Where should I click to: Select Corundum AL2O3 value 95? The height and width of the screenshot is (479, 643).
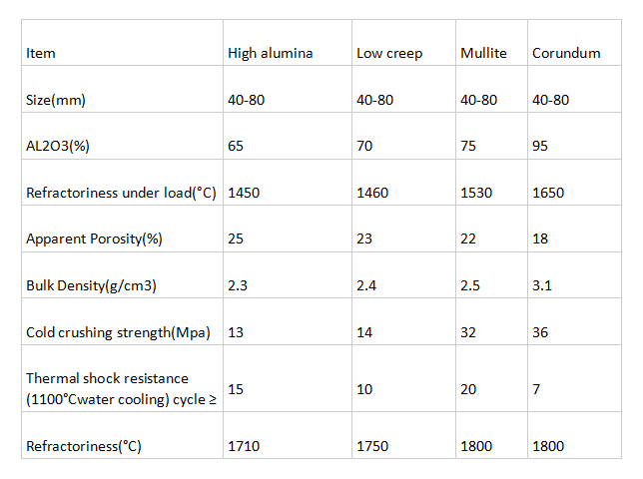pyautogui.click(x=540, y=146)
